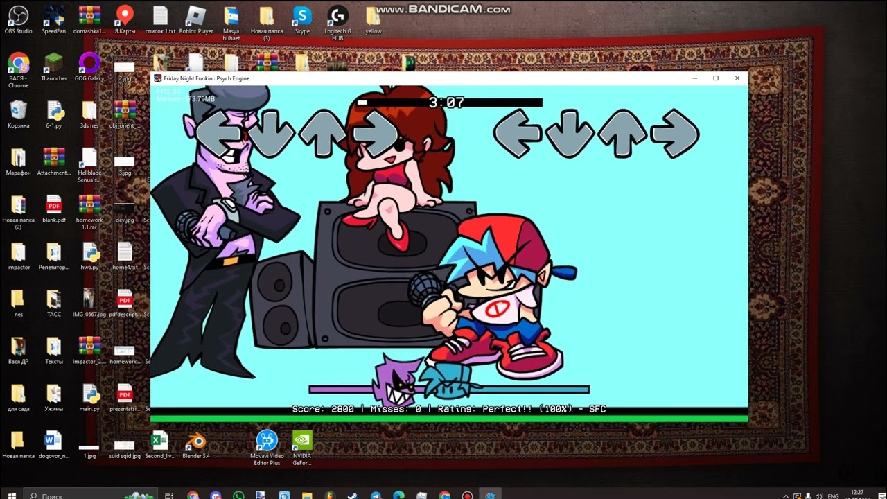Click the purple opponent health icon
This screenshot has width=887, height=499.
pyautogui.click(x=397, y=379)
